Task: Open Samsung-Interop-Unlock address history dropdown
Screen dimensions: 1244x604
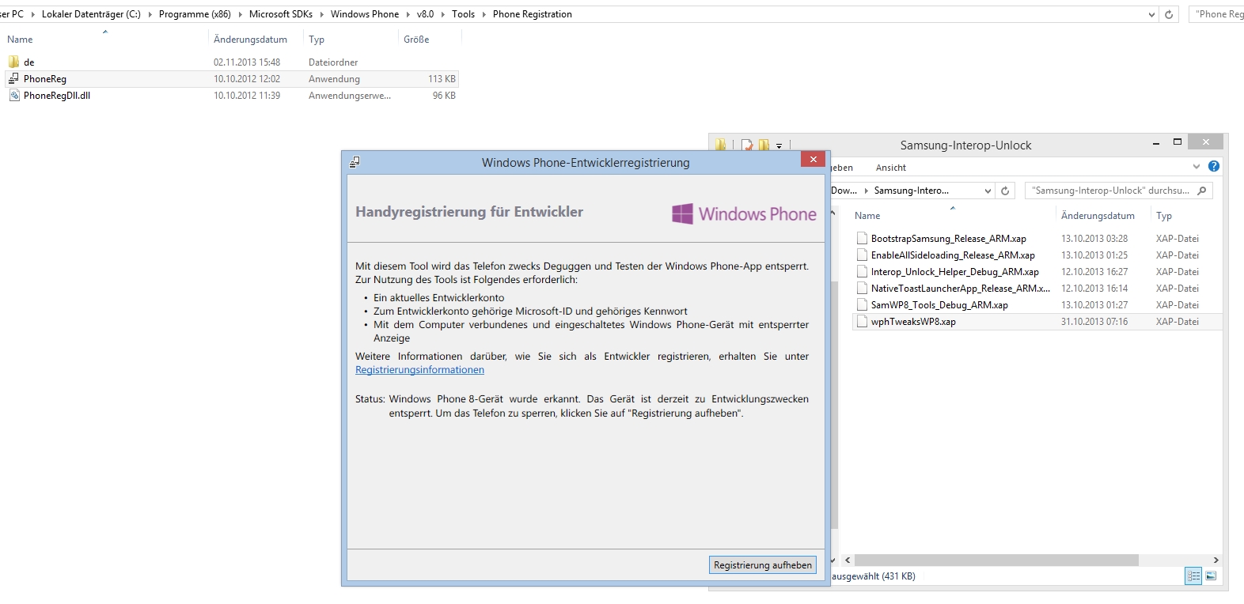Action: pos(988,191)
